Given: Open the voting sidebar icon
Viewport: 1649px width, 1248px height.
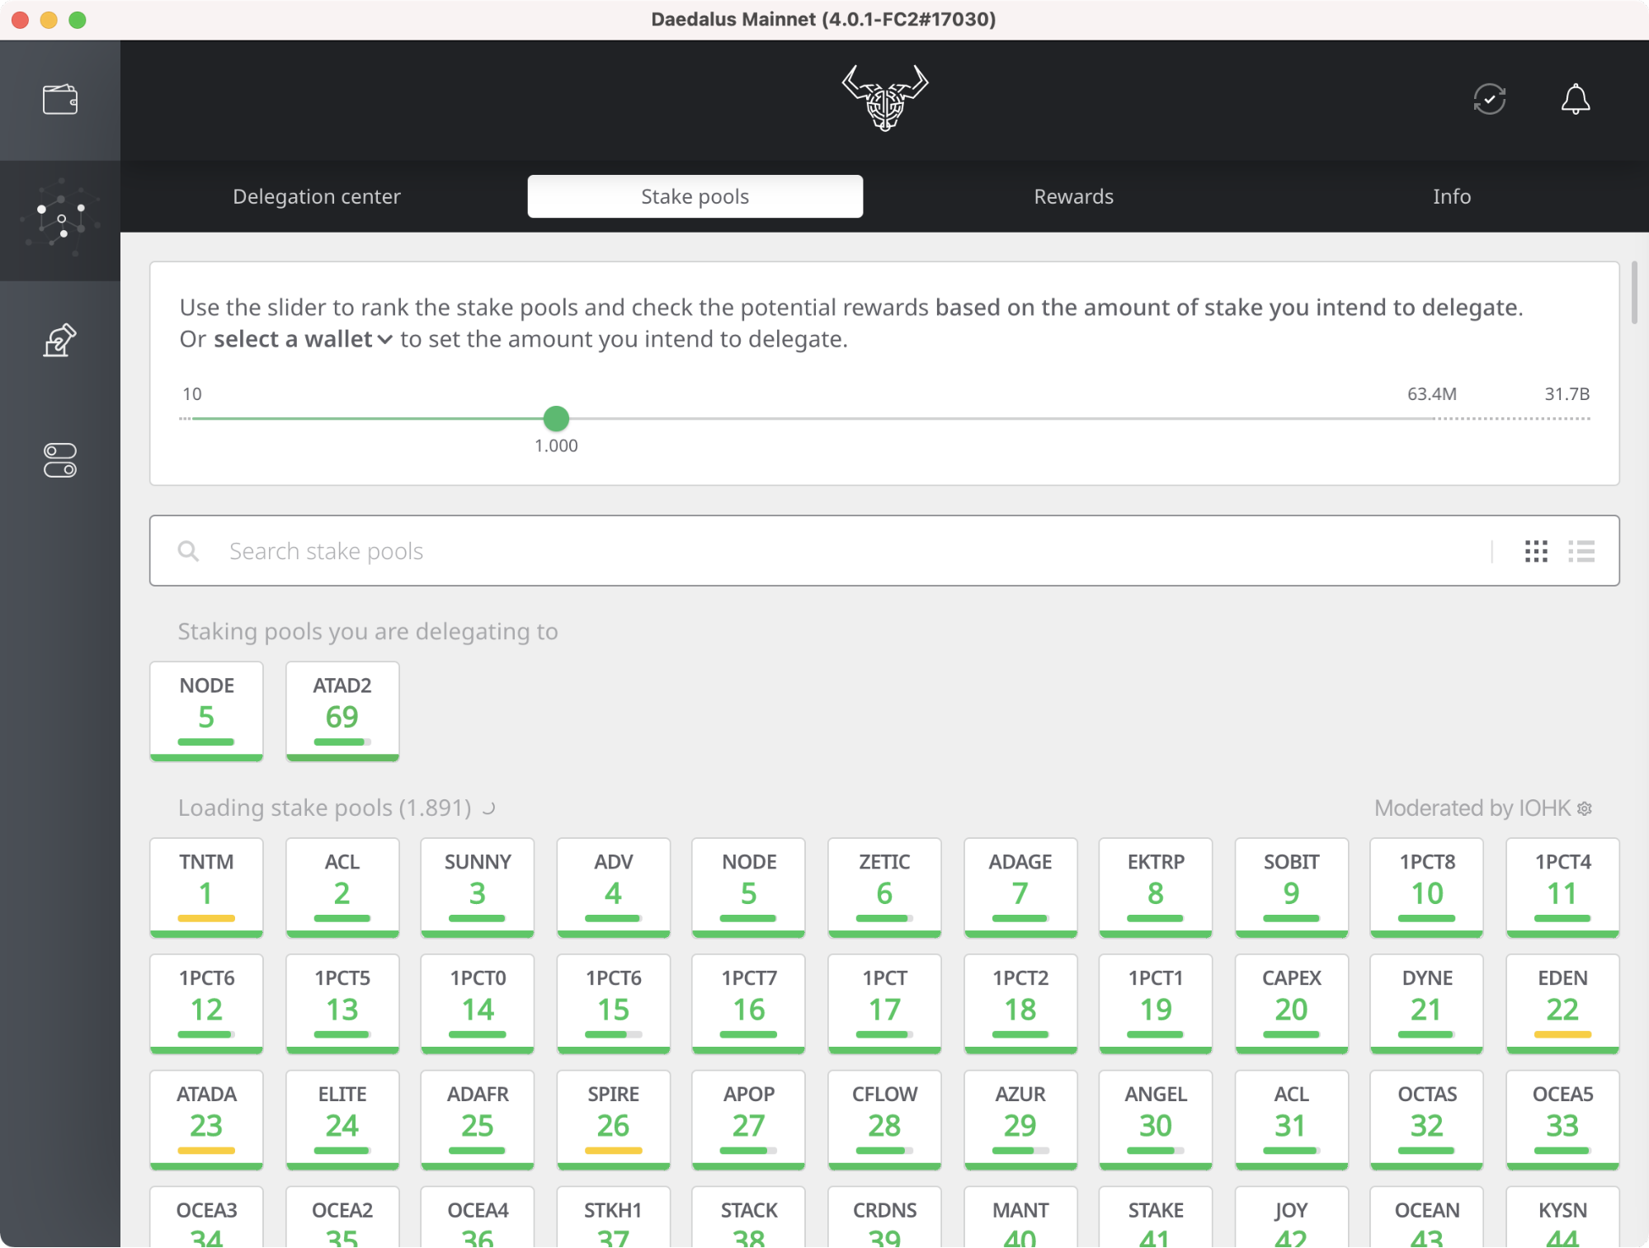Looking at the screenshot, I should click(x=59, y=340).
